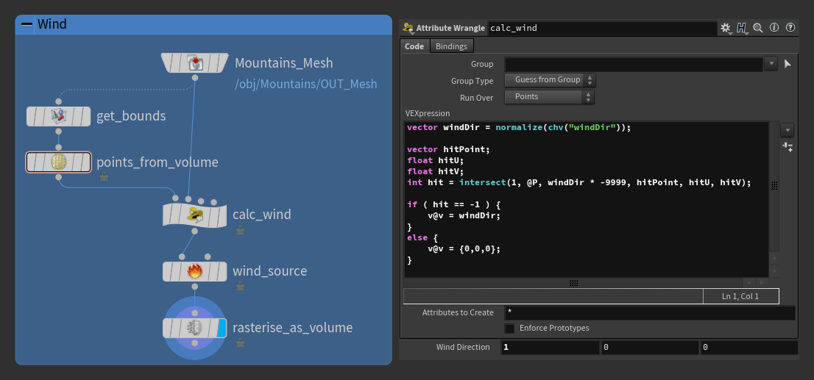
Task: Select the wind_source node's flame icon
Action: (195, 271)
